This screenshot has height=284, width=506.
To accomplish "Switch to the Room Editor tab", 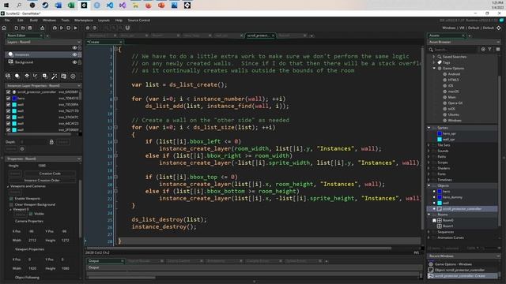I will [23, 35].
